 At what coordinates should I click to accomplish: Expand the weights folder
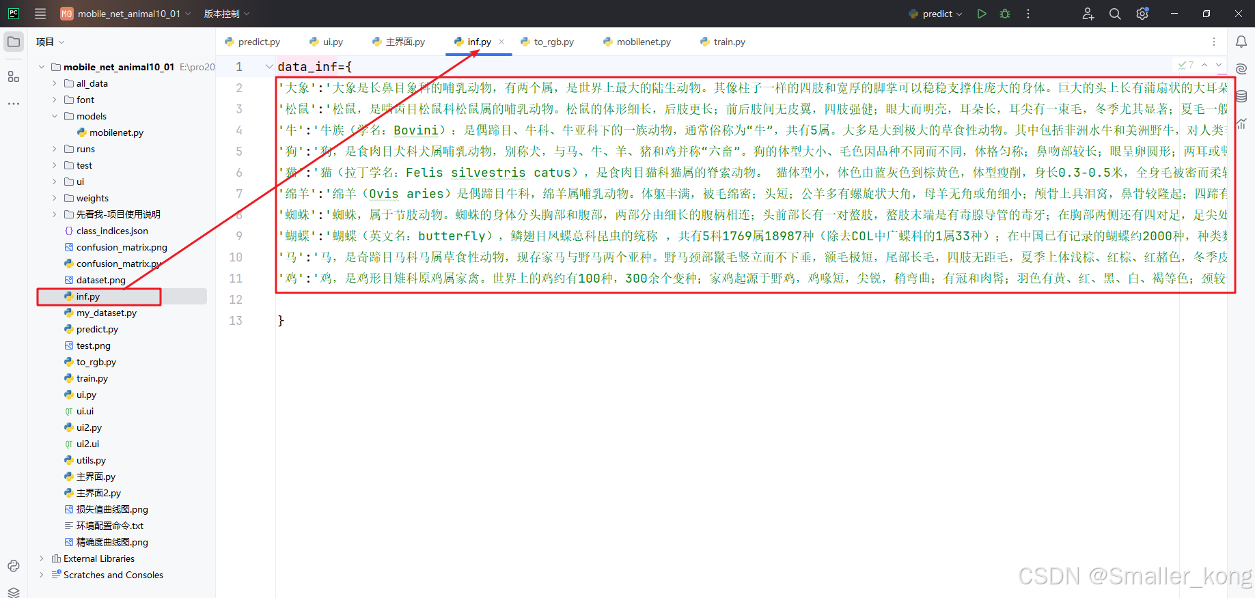coord(55,198)
